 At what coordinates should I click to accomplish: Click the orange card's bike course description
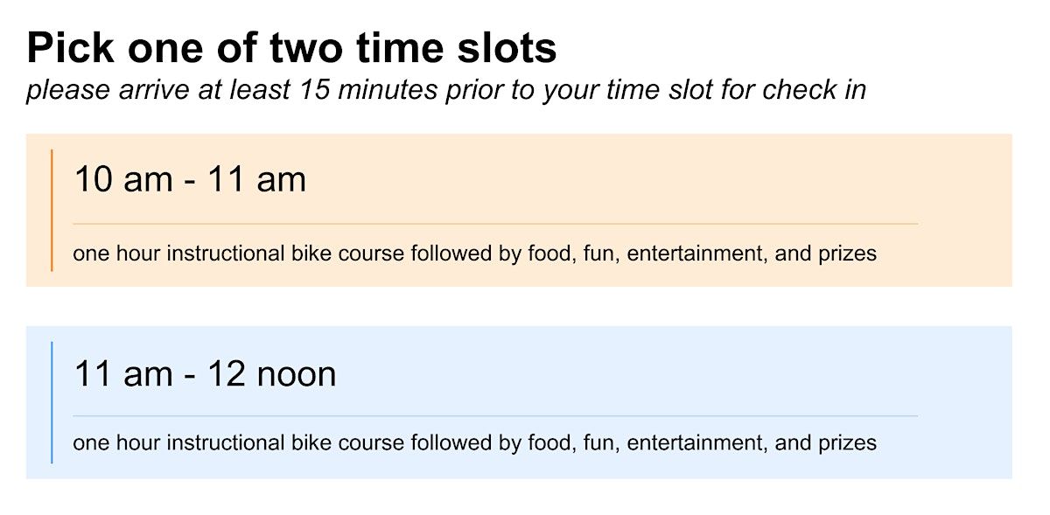474,254
